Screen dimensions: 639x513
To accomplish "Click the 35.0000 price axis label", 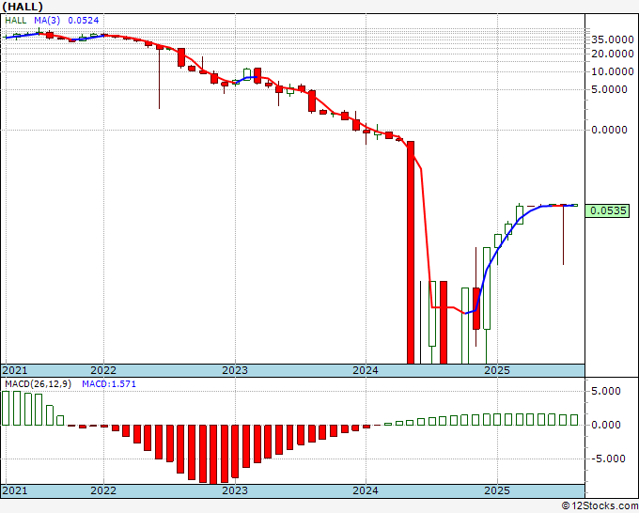I will point(613,39).
